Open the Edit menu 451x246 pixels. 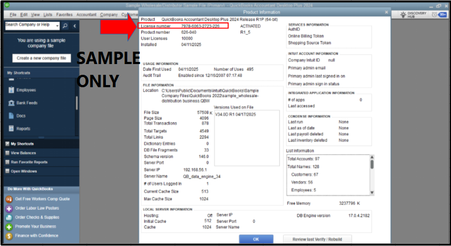click(24, 15)
